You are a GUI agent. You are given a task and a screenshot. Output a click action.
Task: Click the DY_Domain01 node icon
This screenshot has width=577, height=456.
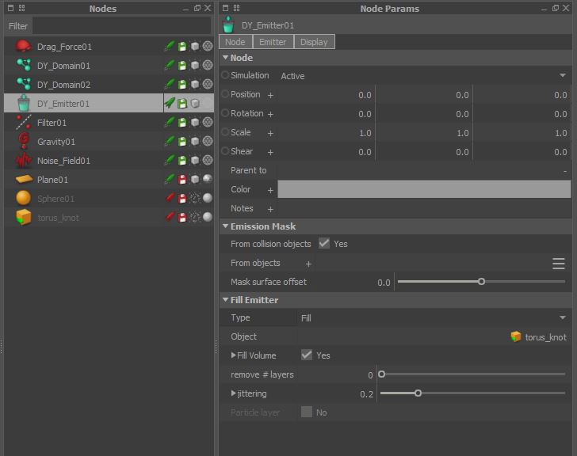[24, 65]
